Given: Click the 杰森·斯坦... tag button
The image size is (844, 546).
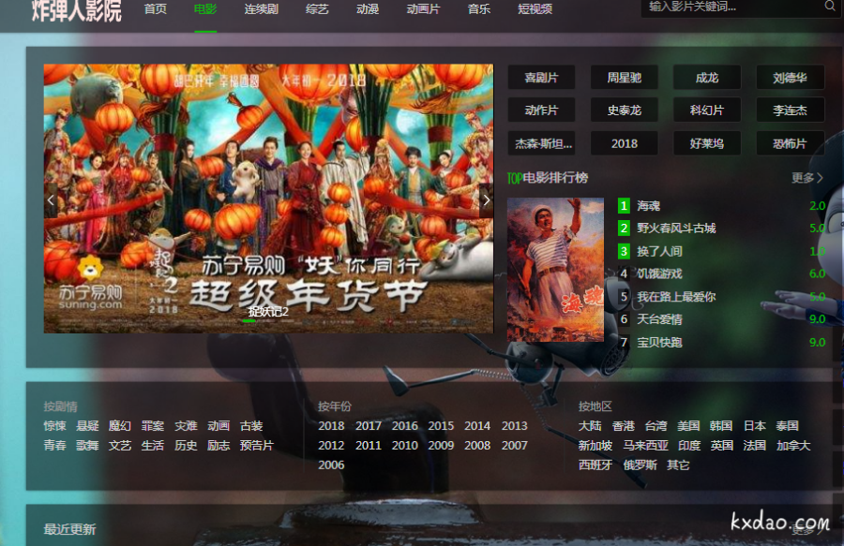Looking at the screenshot, I should [x=541, y=143].
